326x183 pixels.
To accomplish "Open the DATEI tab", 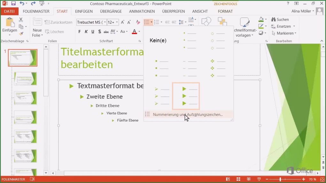I will (9, 11).
